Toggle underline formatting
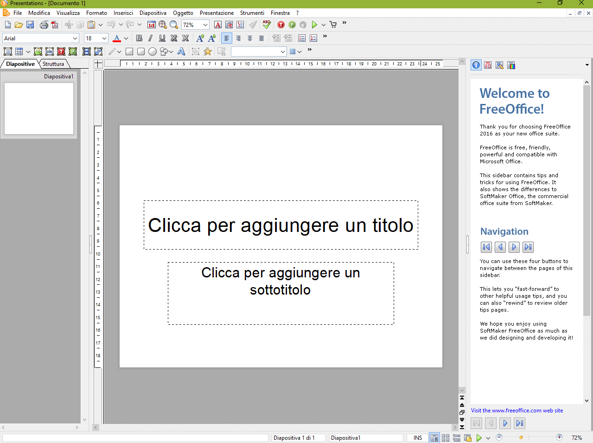This screenshot has height=443, width=593. (x=162, y=38)
